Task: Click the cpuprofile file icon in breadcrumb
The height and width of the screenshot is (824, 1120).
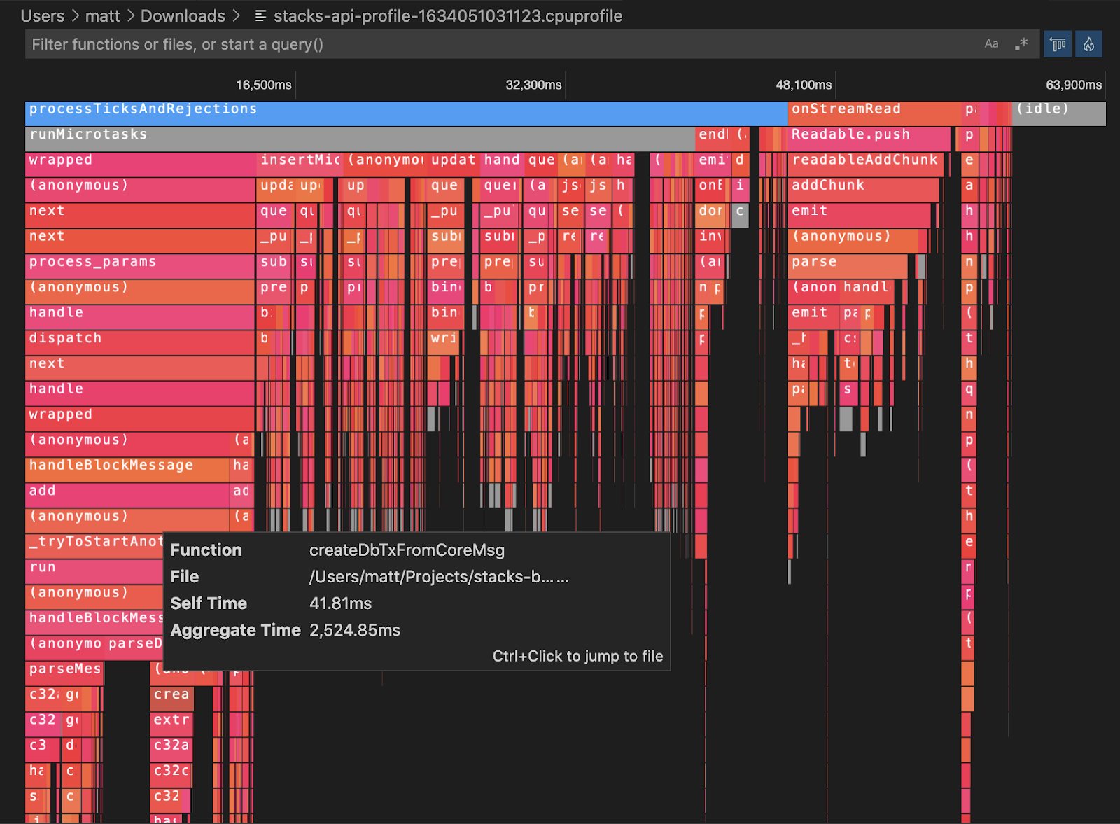Action: coord(260,15)
